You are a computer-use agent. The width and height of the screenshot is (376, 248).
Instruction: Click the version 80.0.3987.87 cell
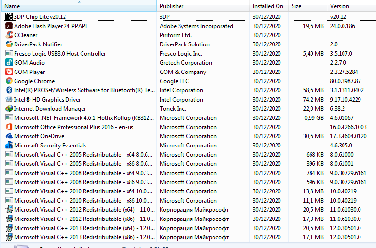345,81
